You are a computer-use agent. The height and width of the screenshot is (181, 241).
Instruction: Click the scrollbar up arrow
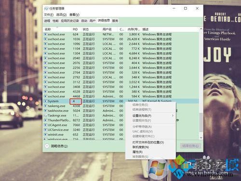pos(201,29)
